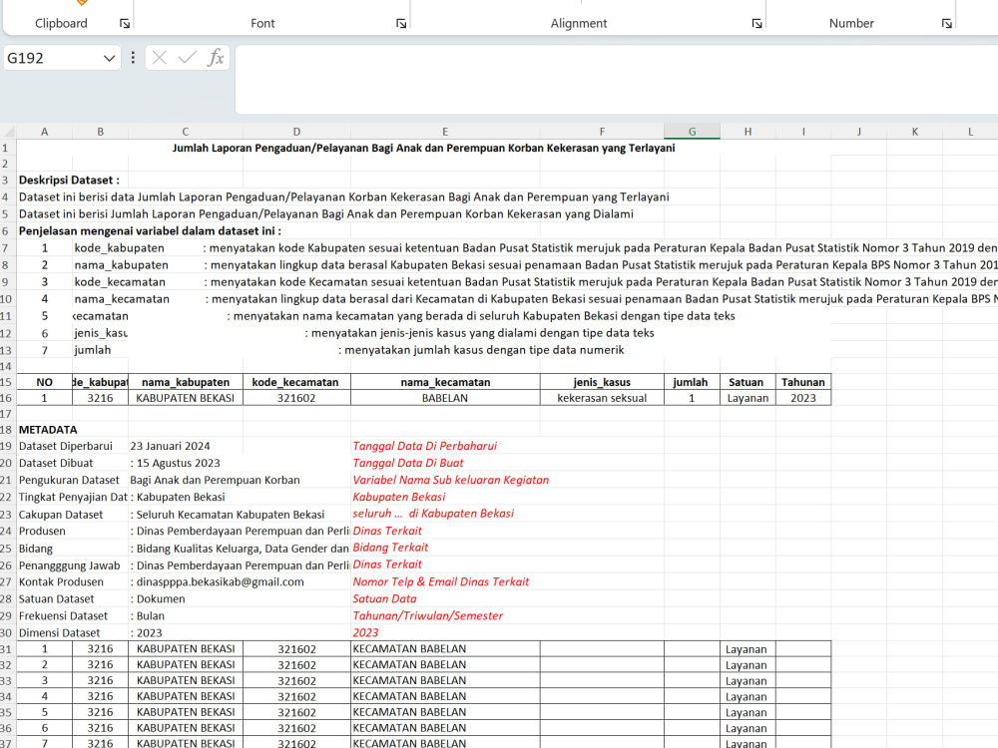Viewport: 998px width, 748px height.
Task: Open formula bar options dots
Action: 133,58
